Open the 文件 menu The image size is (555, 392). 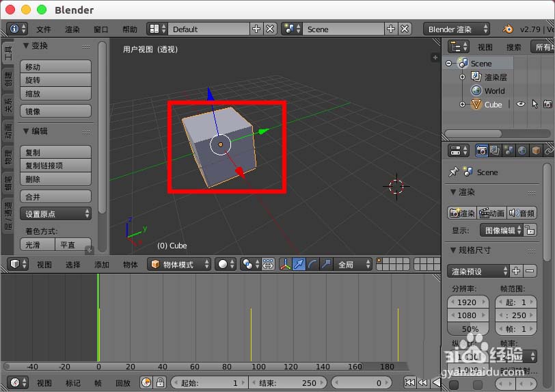click(x=44, y=29)
